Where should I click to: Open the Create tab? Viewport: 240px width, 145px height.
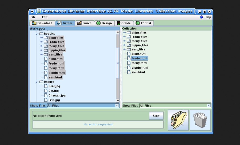coord(124,23)
